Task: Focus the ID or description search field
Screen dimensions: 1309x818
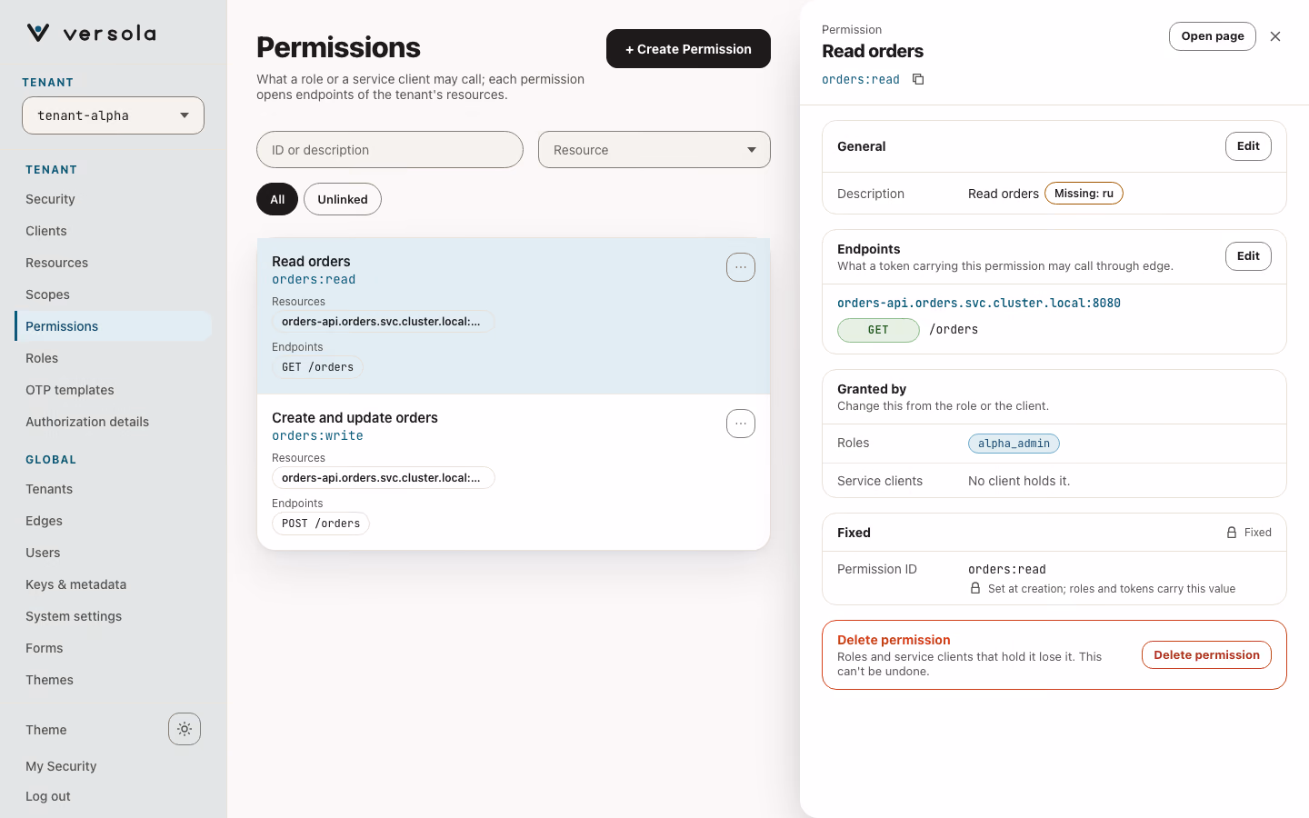Action: (390, 150)
